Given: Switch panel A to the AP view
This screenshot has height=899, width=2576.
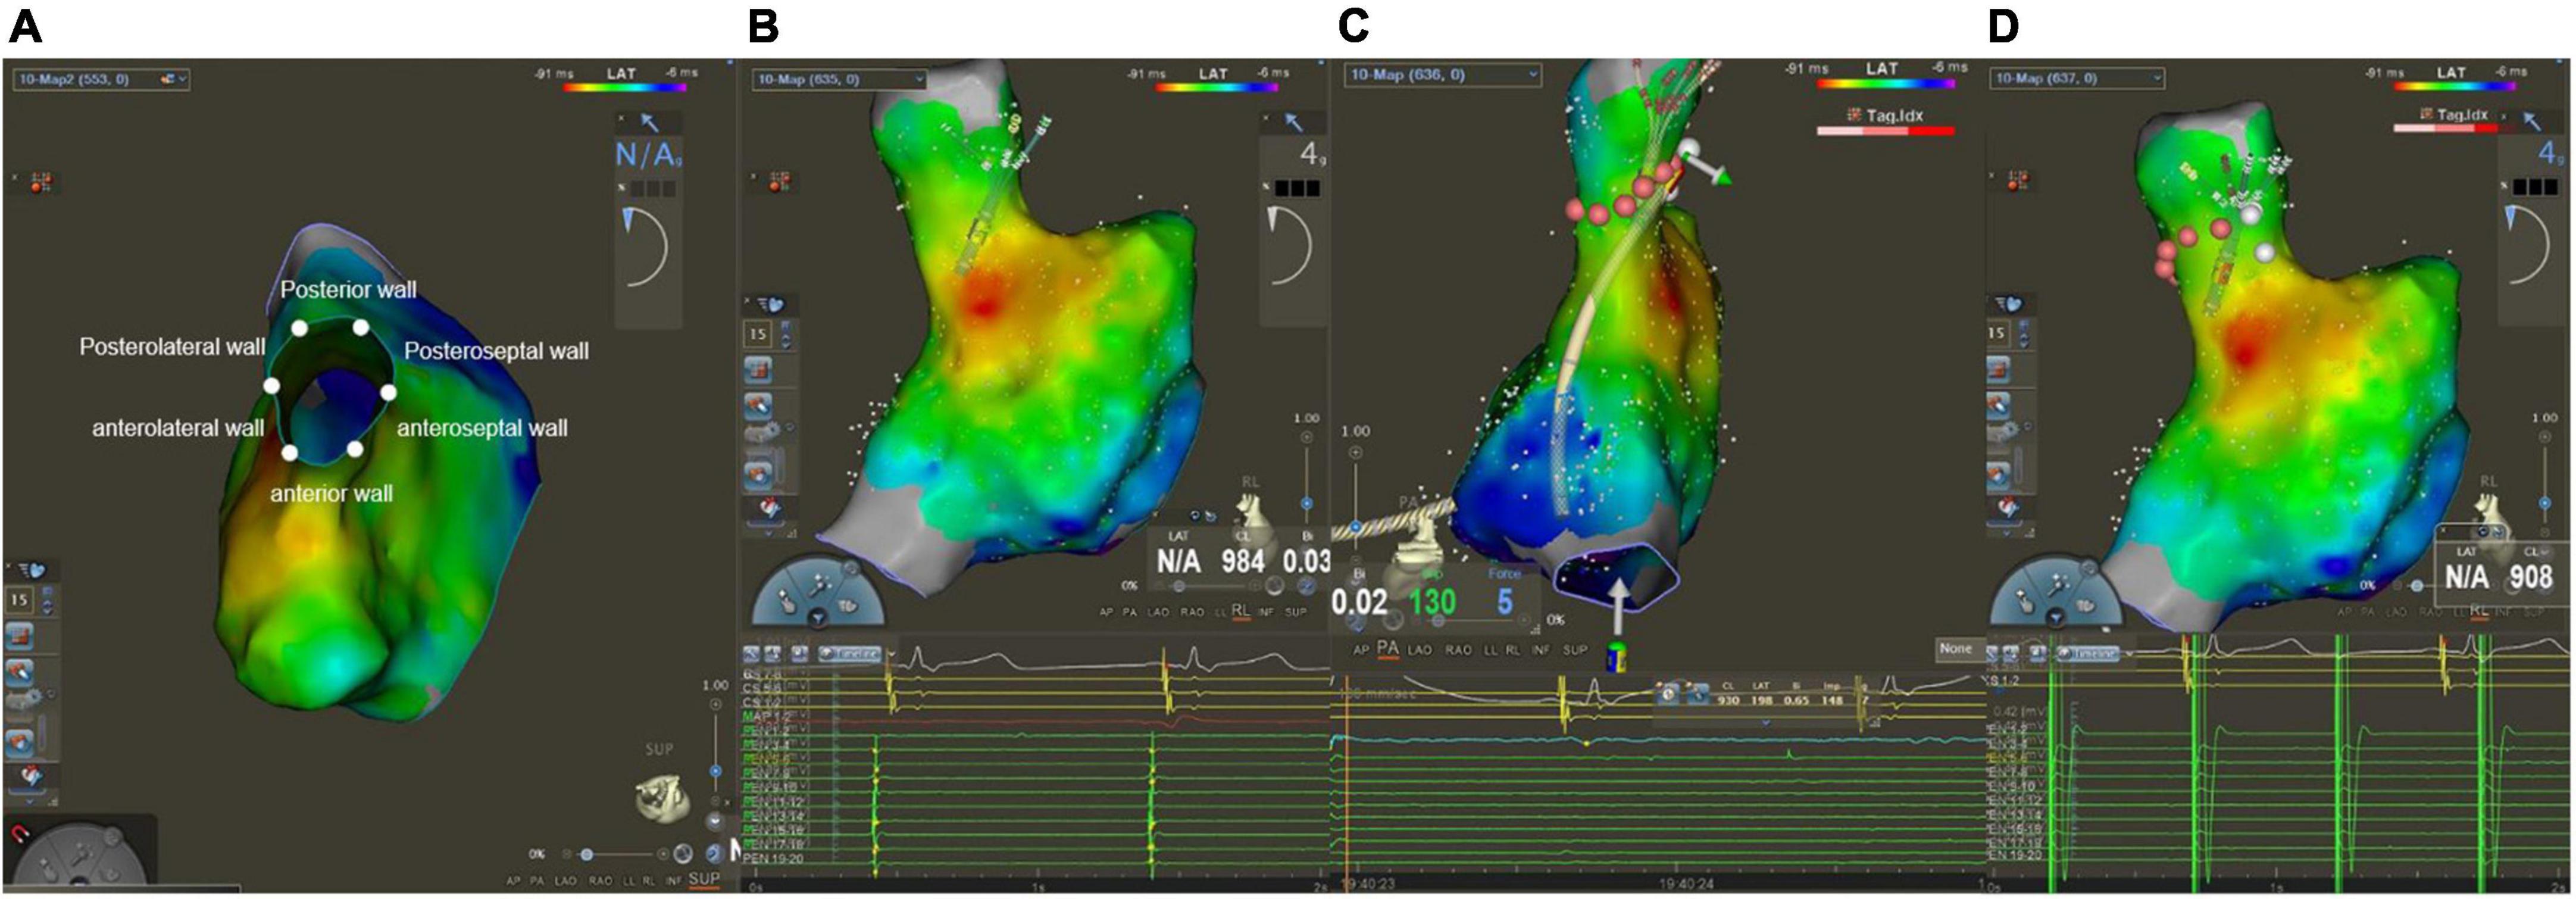Looking at the screenshot, I should (513, 881).
